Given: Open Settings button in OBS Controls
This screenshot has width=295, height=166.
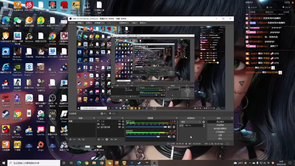Looking at the screenshot, I should (x=220, y=135).
